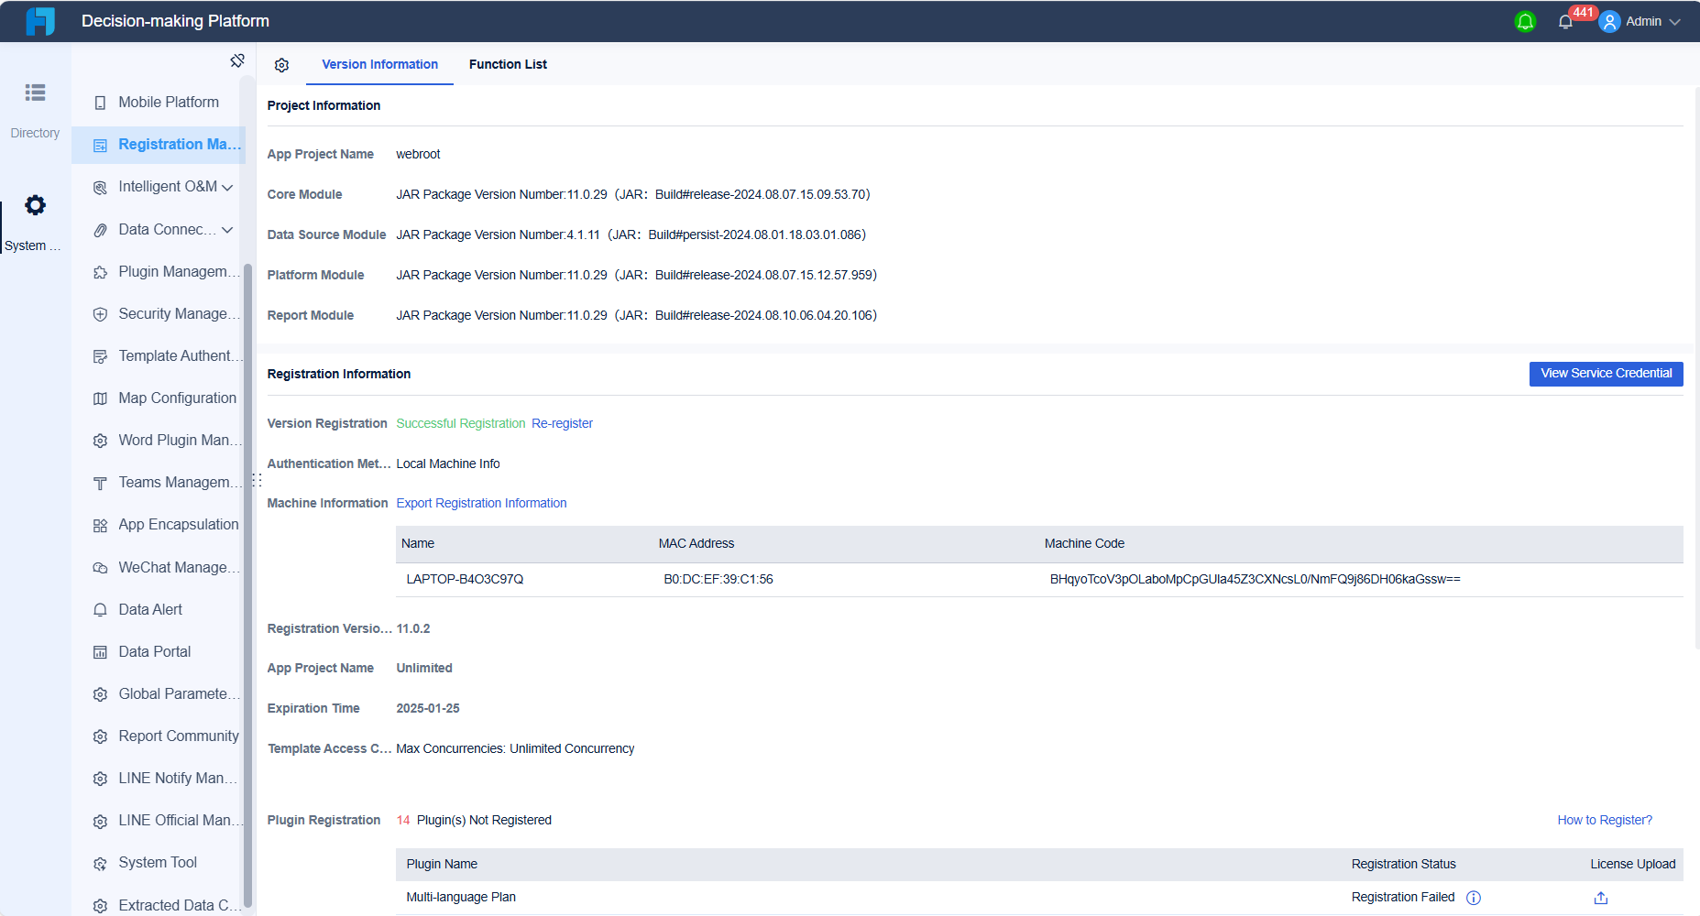Click the license upload icon for Multi-language Plan
This screenshot has height=916, width=1700.
pyautogui.click(x=1599, y=898)
